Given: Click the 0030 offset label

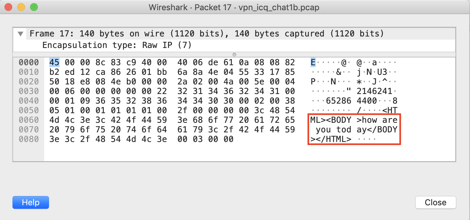Looking at the screenshot, I should pos(29,91).
